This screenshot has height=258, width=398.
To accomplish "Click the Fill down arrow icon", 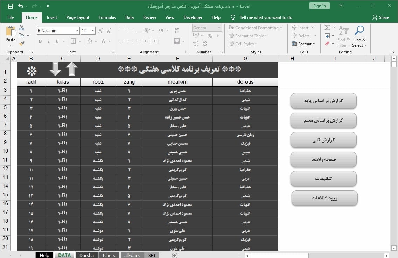I will click(327, 36).
